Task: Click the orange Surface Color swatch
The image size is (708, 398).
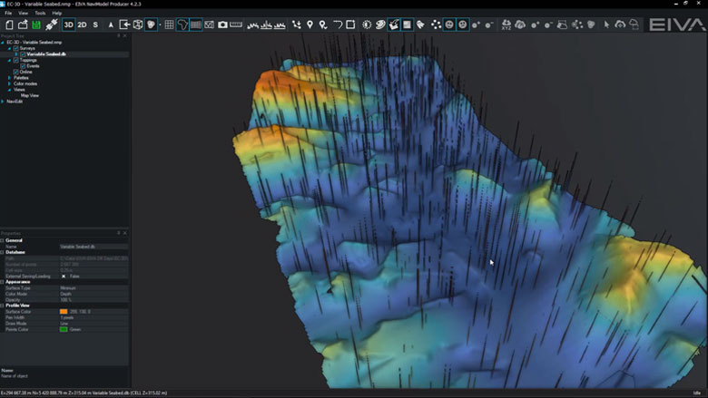Action: [x=64, y=312]
